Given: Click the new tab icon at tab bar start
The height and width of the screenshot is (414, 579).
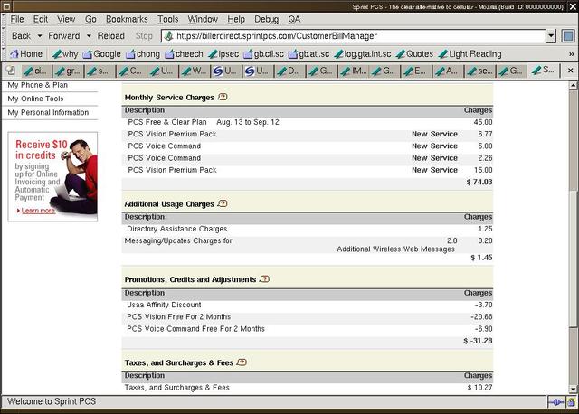Looking at the screenshot, I should [x=10, y=71].
